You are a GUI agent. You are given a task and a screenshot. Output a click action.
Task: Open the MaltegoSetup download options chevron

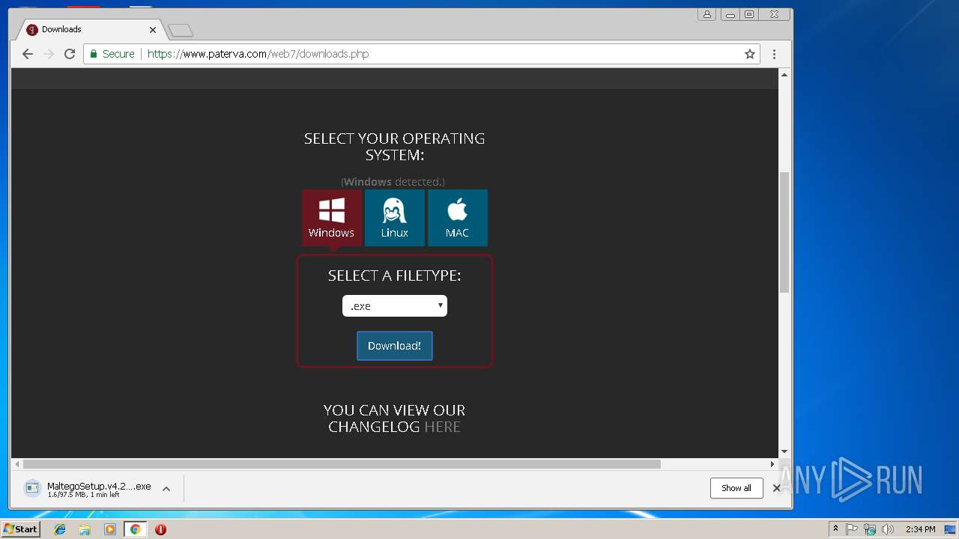166,489
